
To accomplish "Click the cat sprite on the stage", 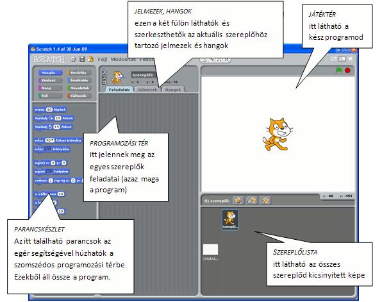I will pos(278,134).
